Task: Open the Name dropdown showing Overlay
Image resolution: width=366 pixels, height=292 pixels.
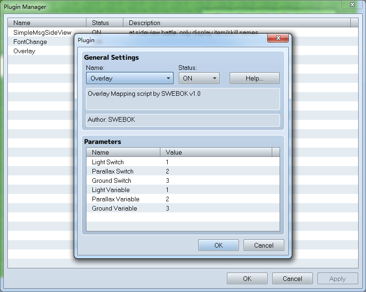Action: [130, 78]
